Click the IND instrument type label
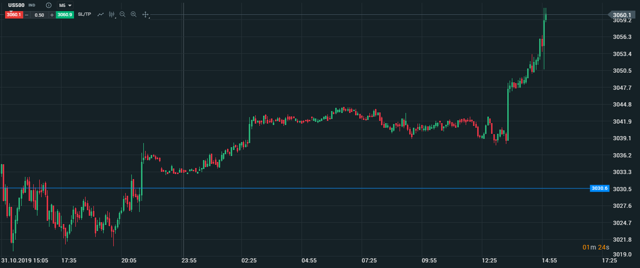 pyautogui.click(x=32, y=5)
